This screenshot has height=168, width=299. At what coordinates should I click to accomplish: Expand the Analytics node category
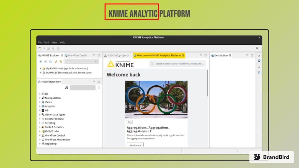coord(40,106)
